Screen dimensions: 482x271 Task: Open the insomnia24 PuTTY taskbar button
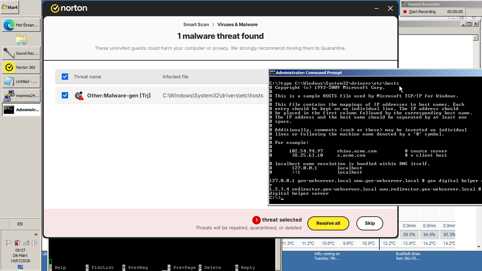21,96
